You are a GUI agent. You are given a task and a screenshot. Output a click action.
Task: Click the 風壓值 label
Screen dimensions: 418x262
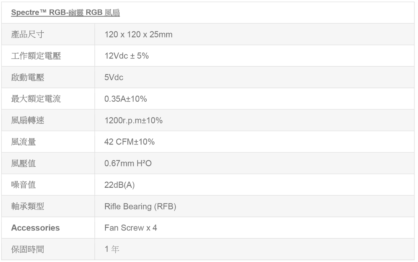(23, 164)
